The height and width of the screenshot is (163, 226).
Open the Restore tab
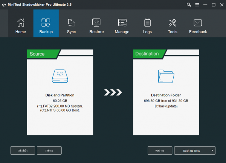pyautogui.click(x=96, y=23)
